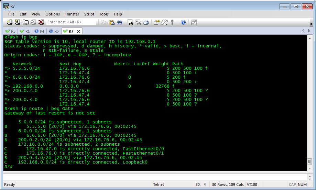
Task: Click the Paste clipboard icon
Action: pos(111,22)
